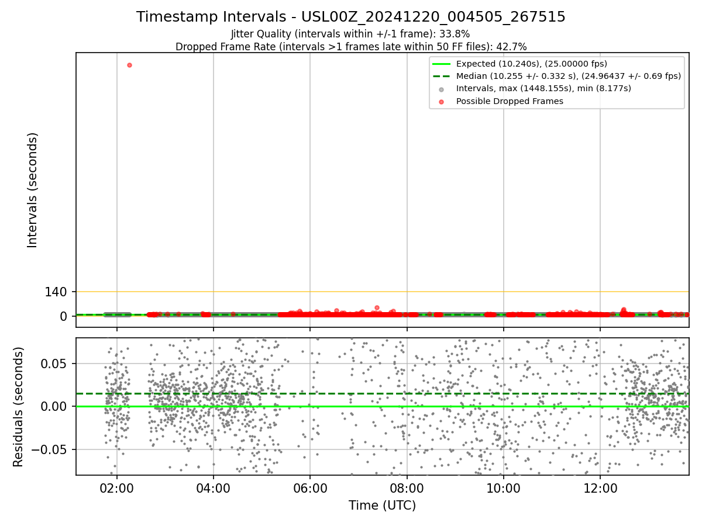Click legend entry 'Possible Dropped Frames'

(510, 101)
